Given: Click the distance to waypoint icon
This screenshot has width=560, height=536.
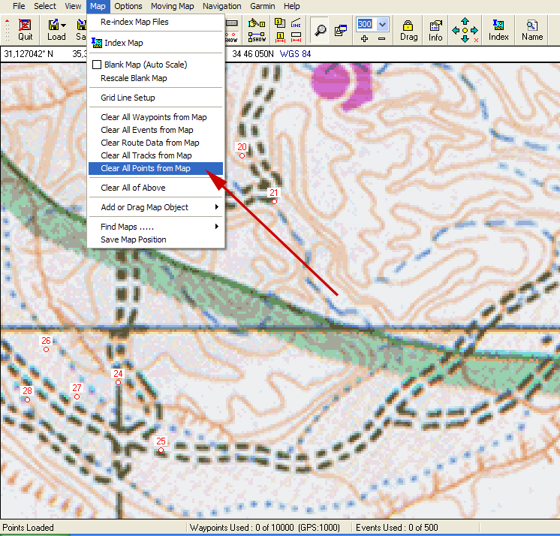Looking at the screenshot, I should tap(280, 37).
